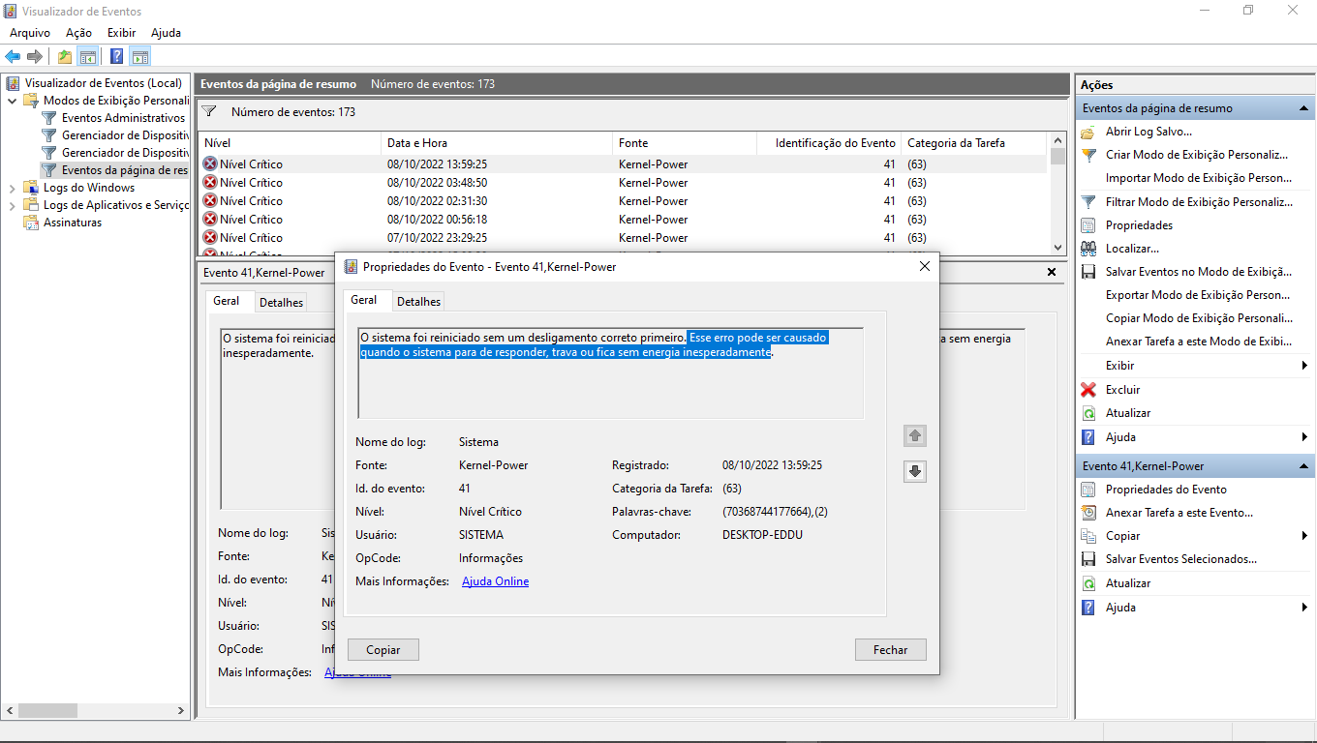Screen dimensions: 1317x743
Task: Switch to Detalhes tab in background preview pane
Action: [x=281, y=303]
